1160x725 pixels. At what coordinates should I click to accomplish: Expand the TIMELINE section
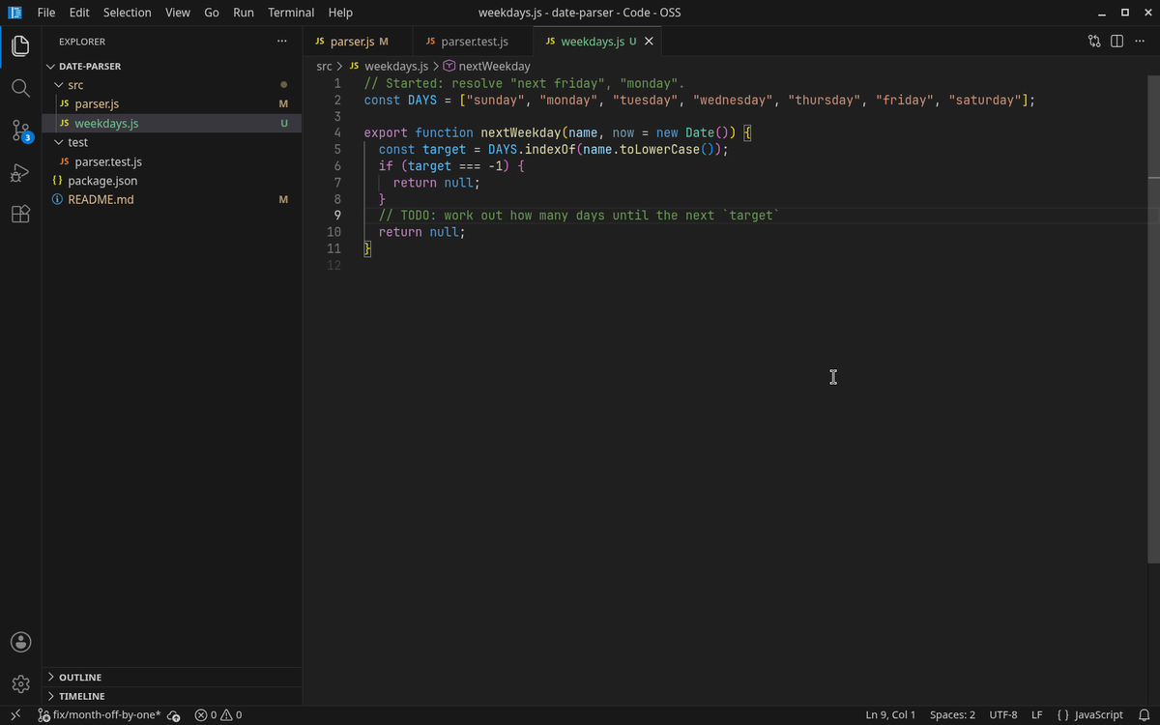pyautogui.click(x=172, y=696)
